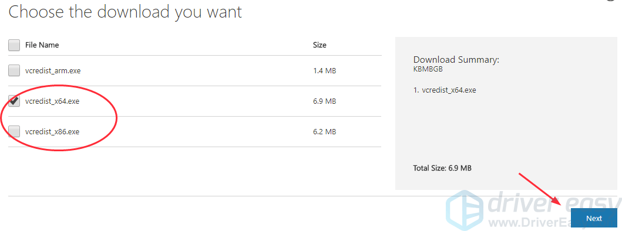Tick the select-all checkbox beside File Name

[14, 45]
